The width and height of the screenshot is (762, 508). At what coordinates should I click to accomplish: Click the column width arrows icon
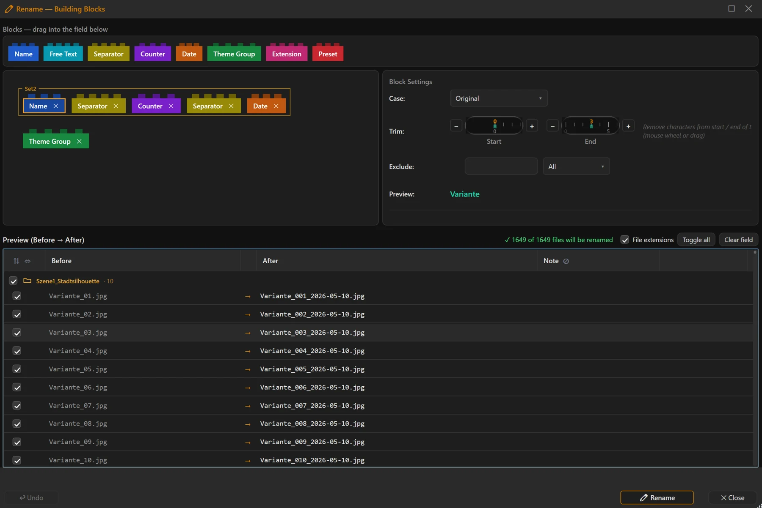click(x=28, y=261)
